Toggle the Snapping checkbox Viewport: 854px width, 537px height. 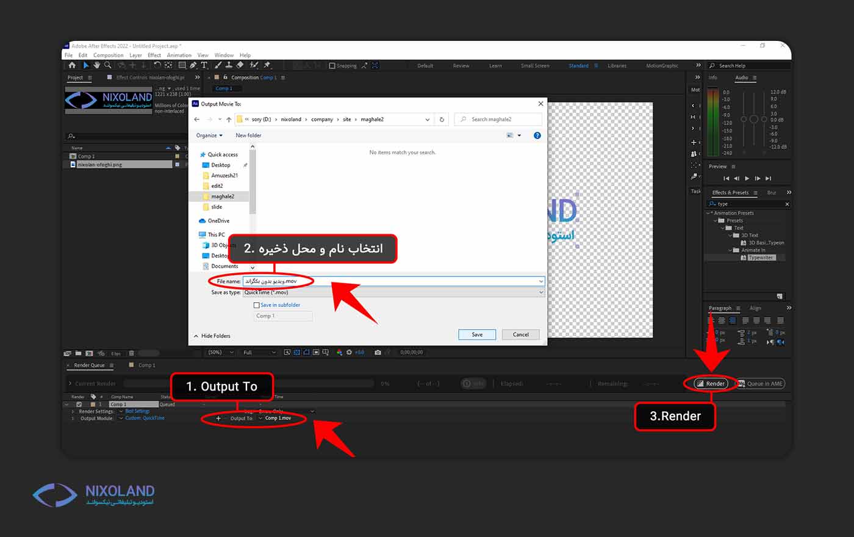(x=332, y=65)
